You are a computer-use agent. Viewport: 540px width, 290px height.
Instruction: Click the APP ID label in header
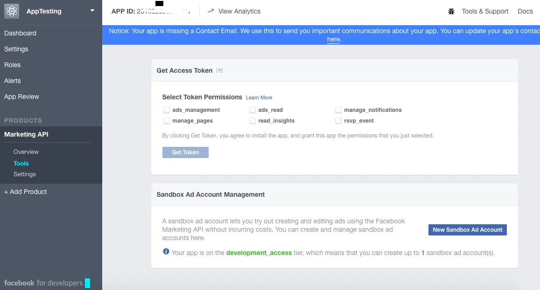click(123, 11)
